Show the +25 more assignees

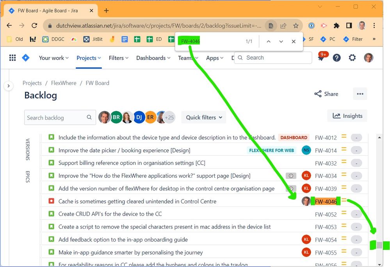pyautogui.click(x=170, y=117)
